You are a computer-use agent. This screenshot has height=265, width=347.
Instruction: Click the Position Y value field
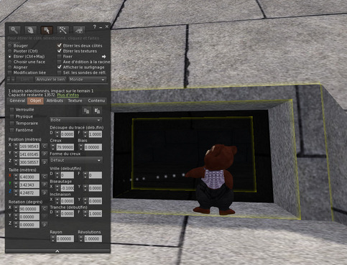point(29,154)
